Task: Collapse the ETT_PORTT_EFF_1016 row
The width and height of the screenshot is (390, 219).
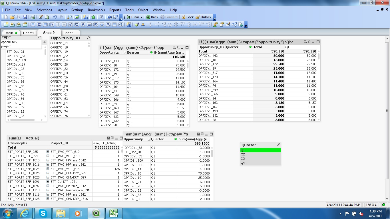Action: [x=48, y=165]
